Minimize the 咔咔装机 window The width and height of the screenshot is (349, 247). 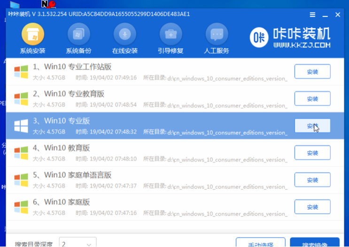325,15
